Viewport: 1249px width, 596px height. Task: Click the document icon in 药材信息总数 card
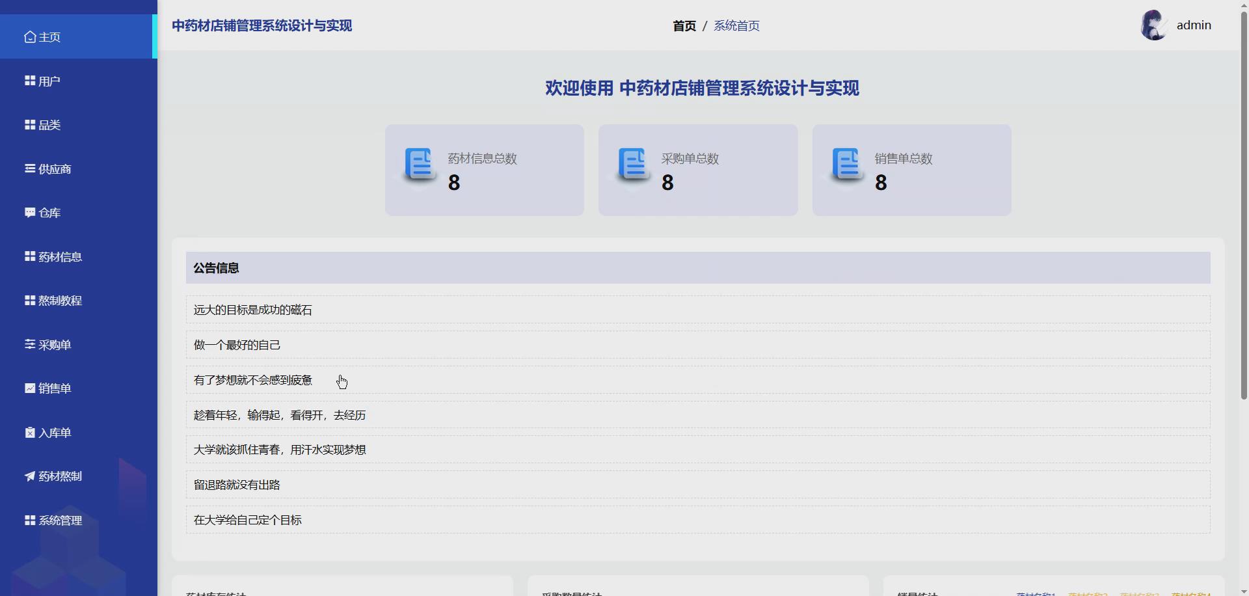point(420,164)
